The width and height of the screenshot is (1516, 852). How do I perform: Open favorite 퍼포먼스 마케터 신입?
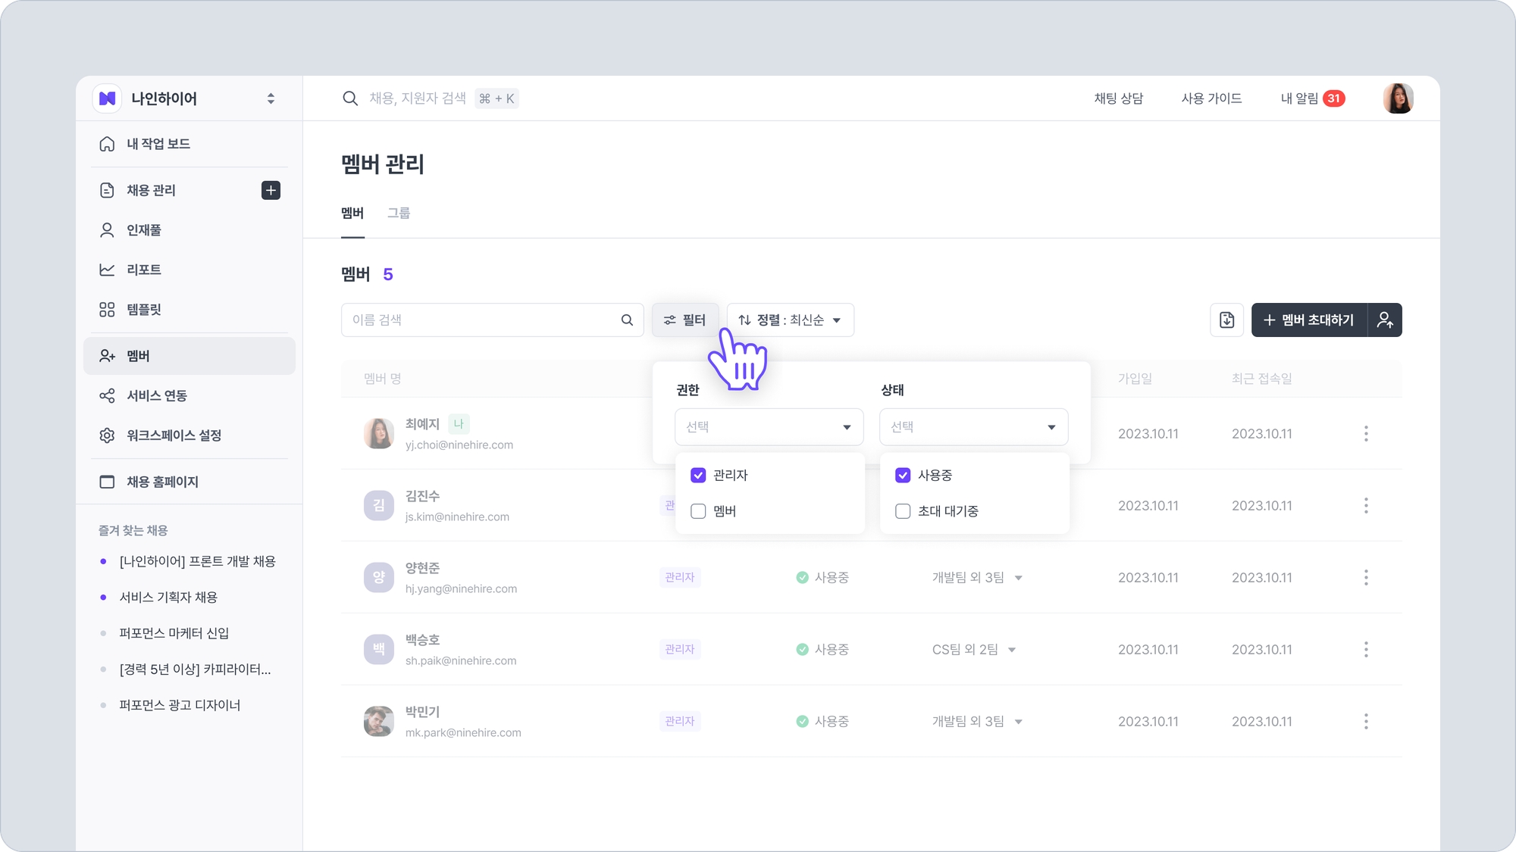174,633
